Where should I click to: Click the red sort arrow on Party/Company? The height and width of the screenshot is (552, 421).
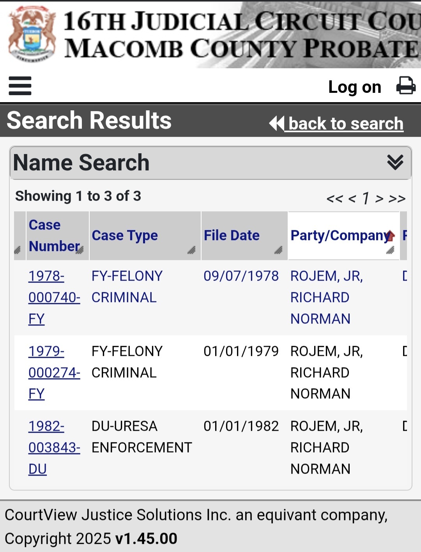pyautogui.click(x=390, y=235)
